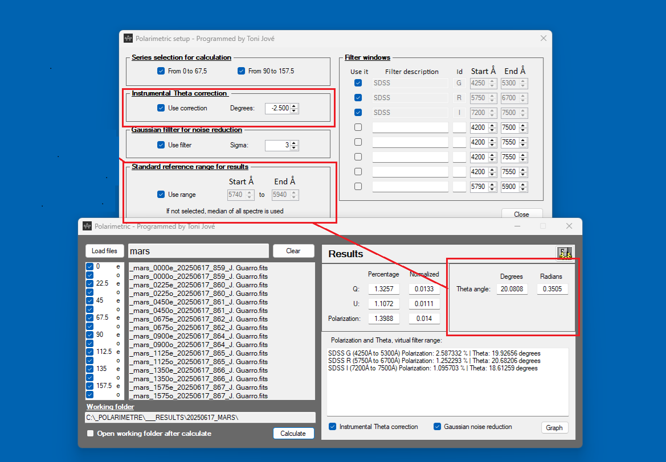Click the Sigma field showing 3

coord(278,145)
